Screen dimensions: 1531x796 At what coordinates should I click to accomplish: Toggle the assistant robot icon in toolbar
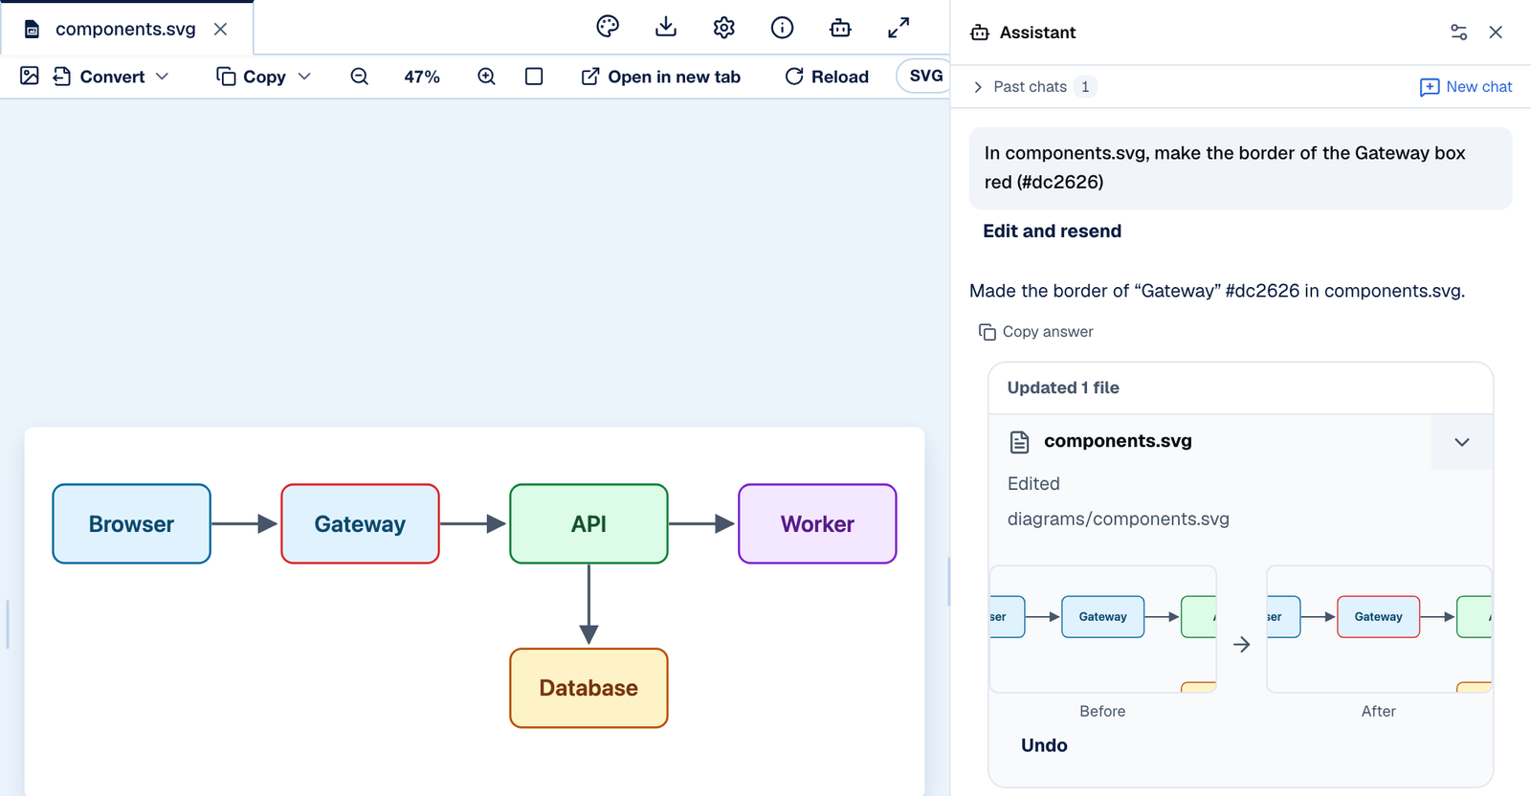(x=840, y=28)
